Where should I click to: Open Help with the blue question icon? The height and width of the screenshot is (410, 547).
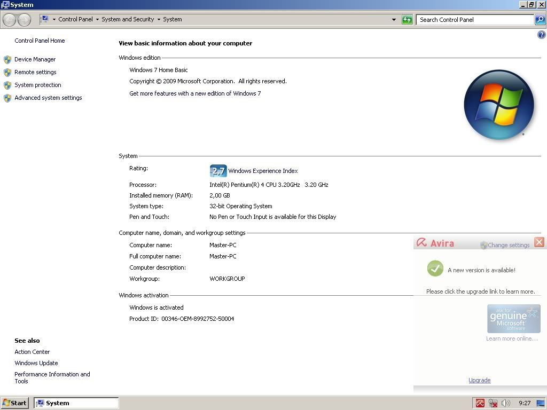542,35
